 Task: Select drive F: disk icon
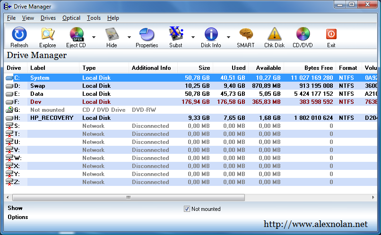click(x=9, y=102)
